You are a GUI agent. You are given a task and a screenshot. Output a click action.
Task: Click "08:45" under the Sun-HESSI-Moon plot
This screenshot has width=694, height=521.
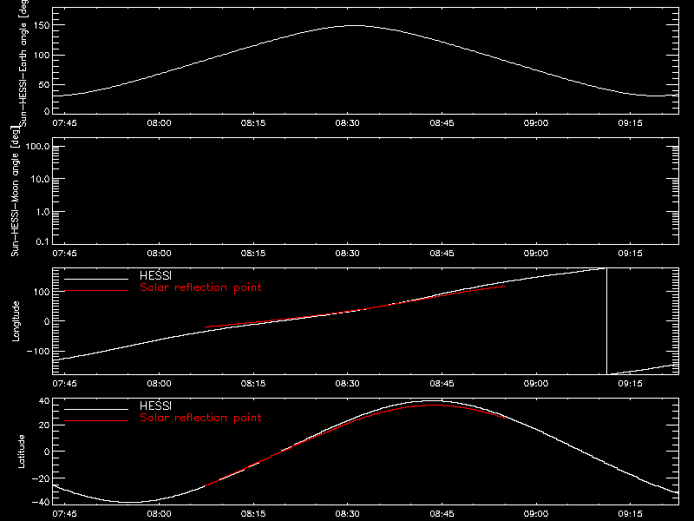coord(442,253)
